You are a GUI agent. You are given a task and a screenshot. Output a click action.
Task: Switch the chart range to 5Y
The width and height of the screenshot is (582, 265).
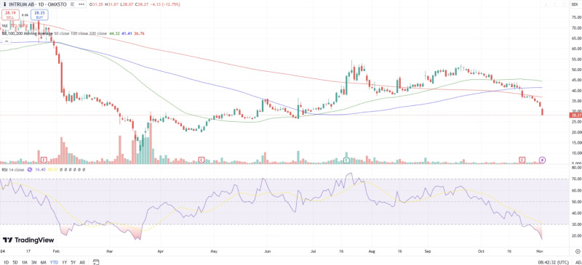[x=73, y=262]
